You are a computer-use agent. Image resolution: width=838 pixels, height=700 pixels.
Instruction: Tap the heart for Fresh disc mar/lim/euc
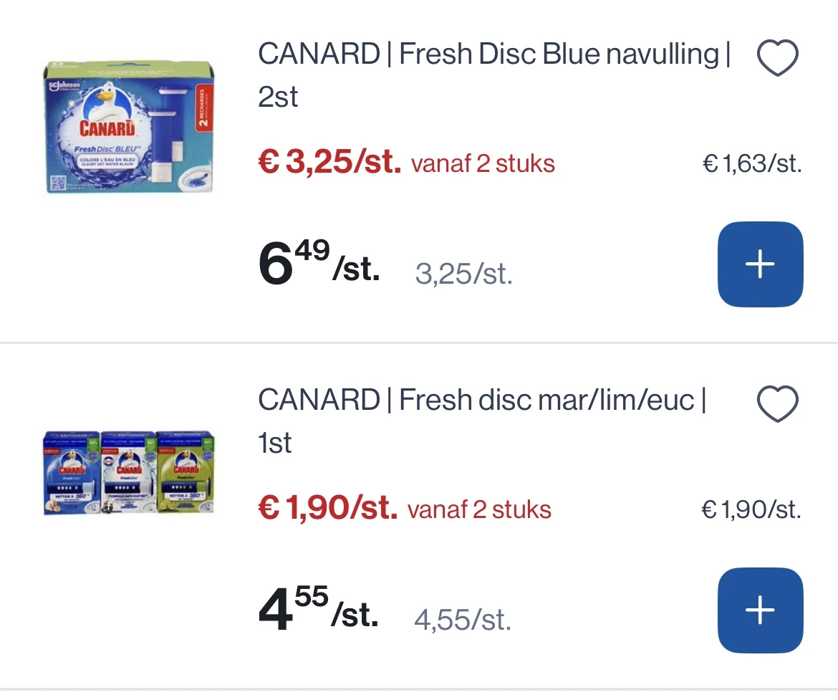point(777,404)
